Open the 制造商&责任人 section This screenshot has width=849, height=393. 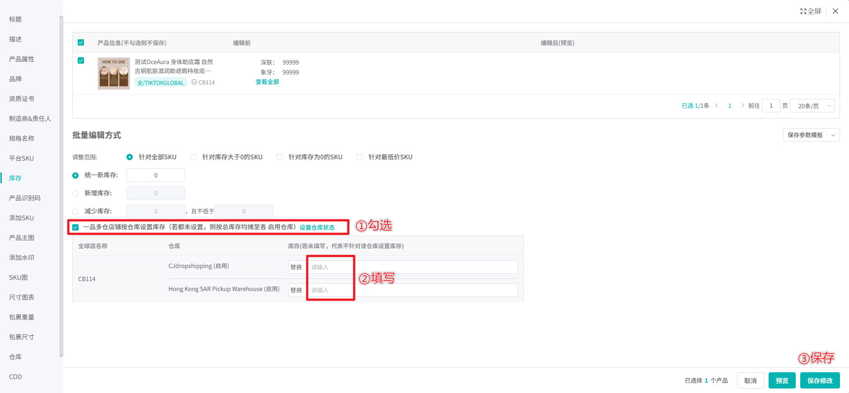(30, 119)
